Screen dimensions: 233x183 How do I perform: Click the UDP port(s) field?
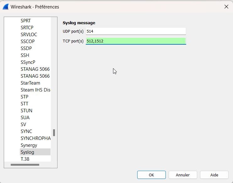point(136,31)
